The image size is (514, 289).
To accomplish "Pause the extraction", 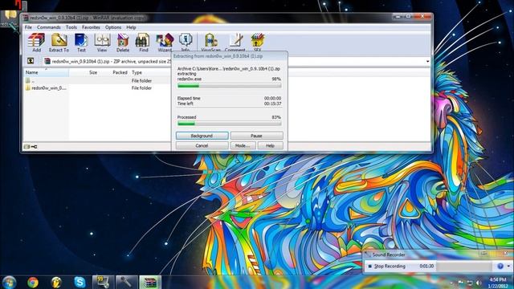I will 257,136.
